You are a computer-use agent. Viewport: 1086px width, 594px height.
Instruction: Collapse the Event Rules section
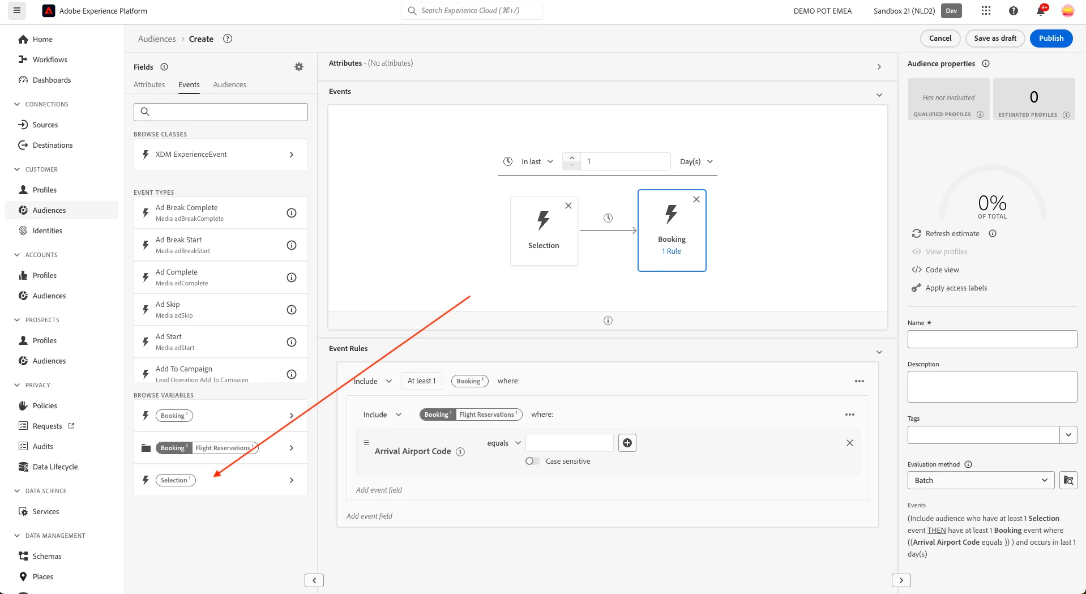tap(879, 352)
